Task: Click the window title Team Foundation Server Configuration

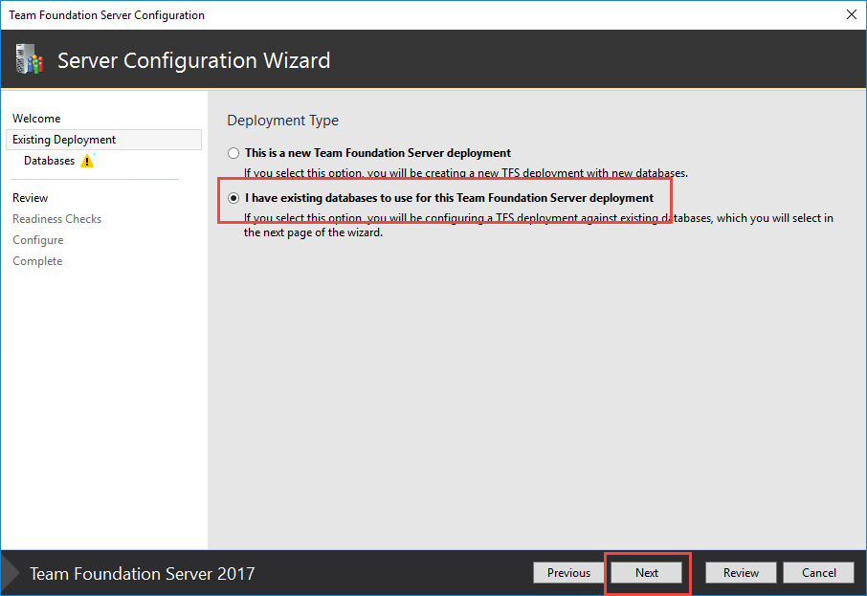Action: coord(107,15)
